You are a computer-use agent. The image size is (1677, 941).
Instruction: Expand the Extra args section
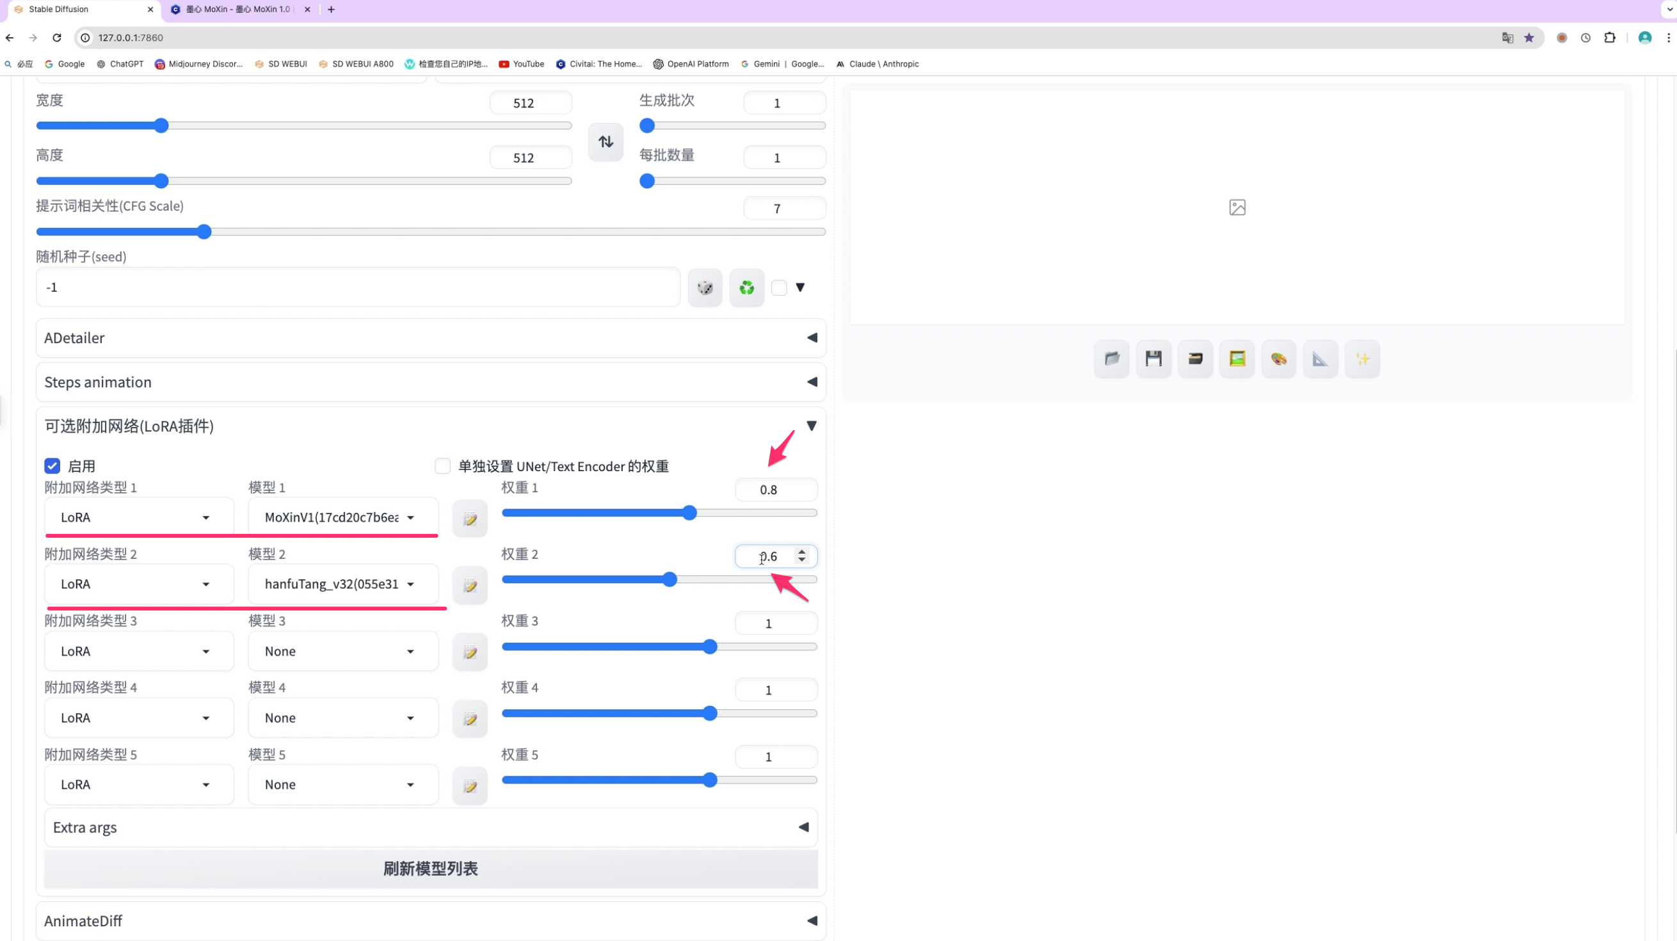(x=431, y=828)
